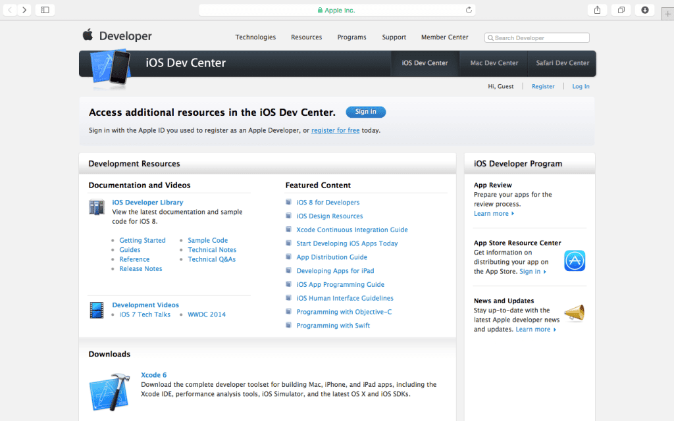The height and width of the screenshot is (421, 674).
Task: Open the Share menu icon
Action: click(x=597, y=10)
